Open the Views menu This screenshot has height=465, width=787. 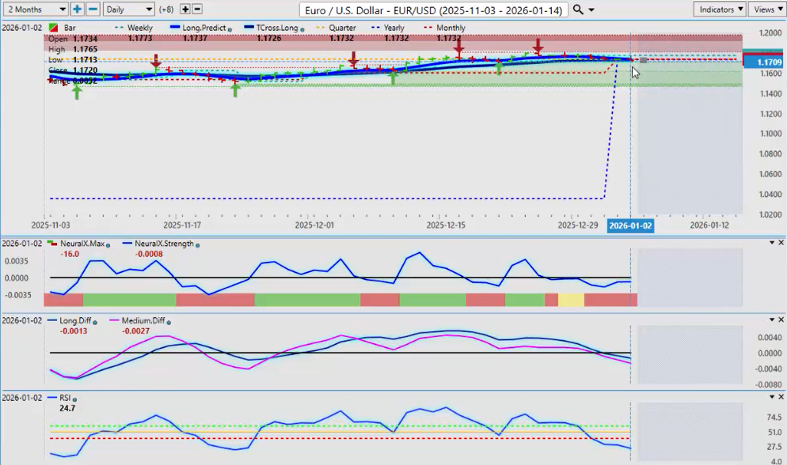[x=766, y=9]
